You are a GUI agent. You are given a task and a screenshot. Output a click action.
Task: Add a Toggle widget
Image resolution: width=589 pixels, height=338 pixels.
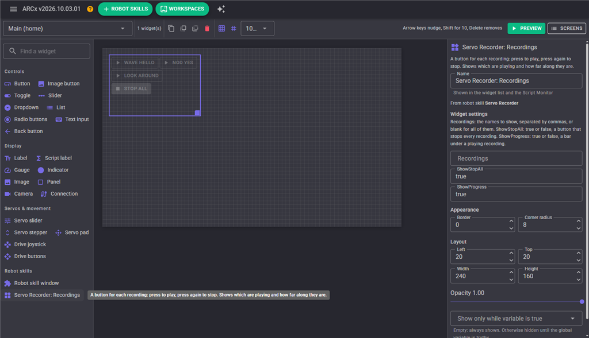point(17,96)
